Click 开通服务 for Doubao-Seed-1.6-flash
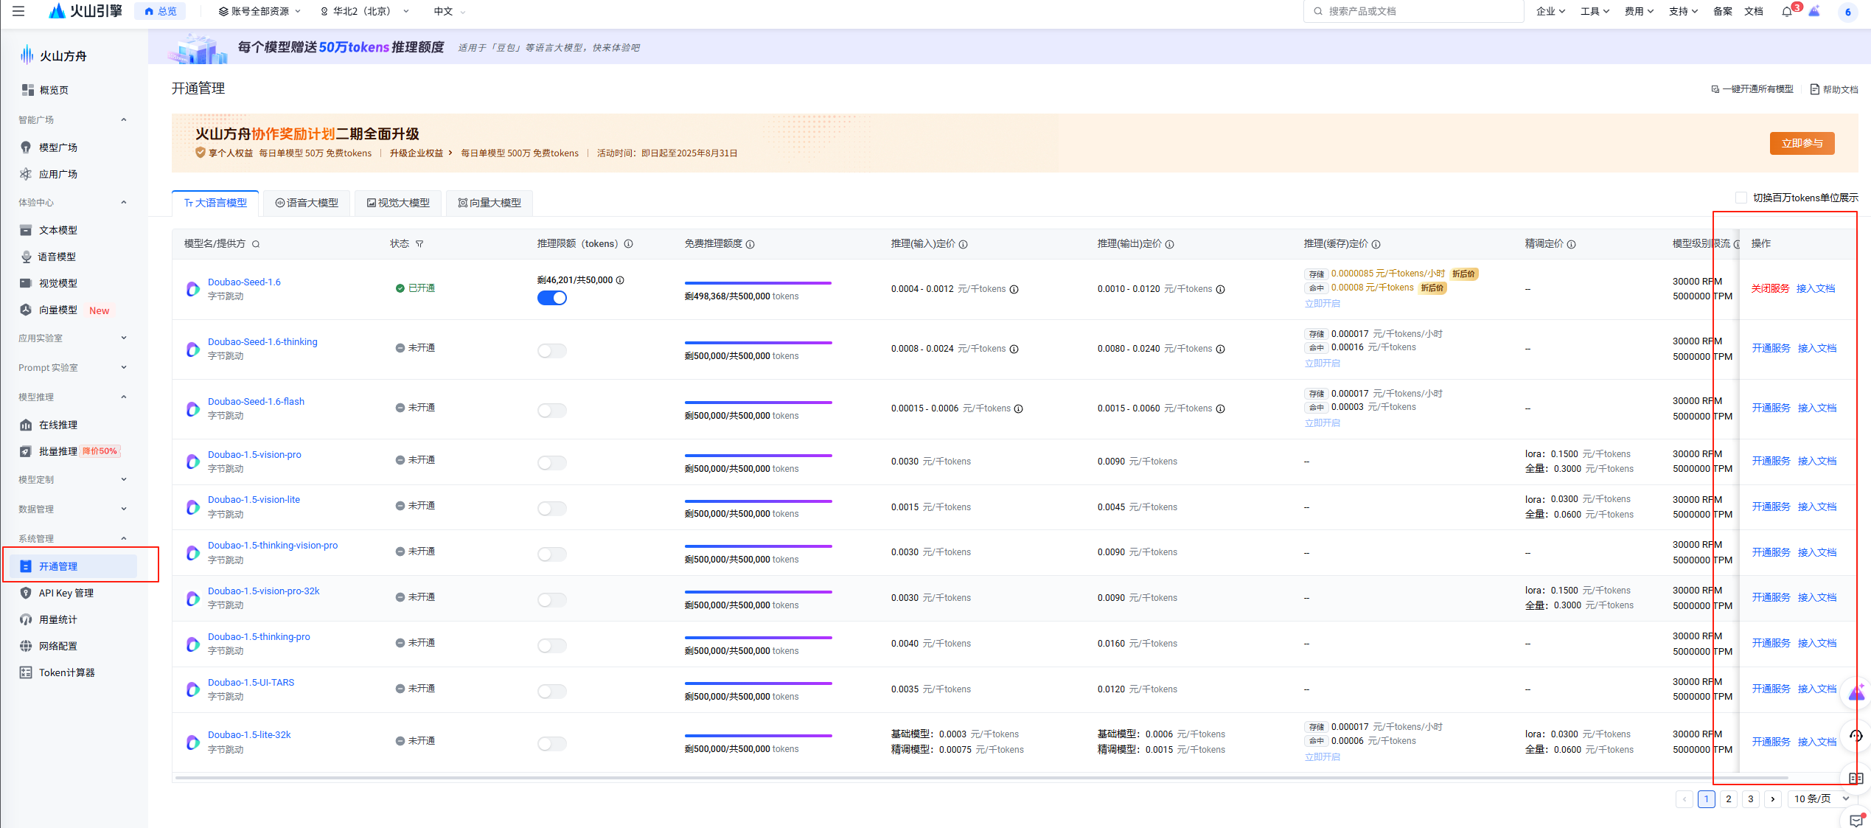This screenshot has height=828, width=1871. pos(1770,408)
